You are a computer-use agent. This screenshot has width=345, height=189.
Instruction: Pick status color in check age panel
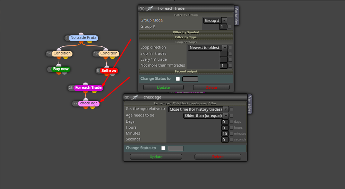[x=175, y=148]
